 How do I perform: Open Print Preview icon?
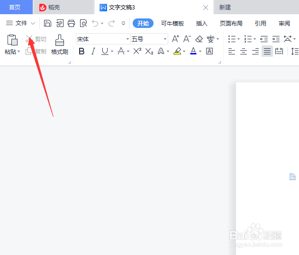(83, 24)
